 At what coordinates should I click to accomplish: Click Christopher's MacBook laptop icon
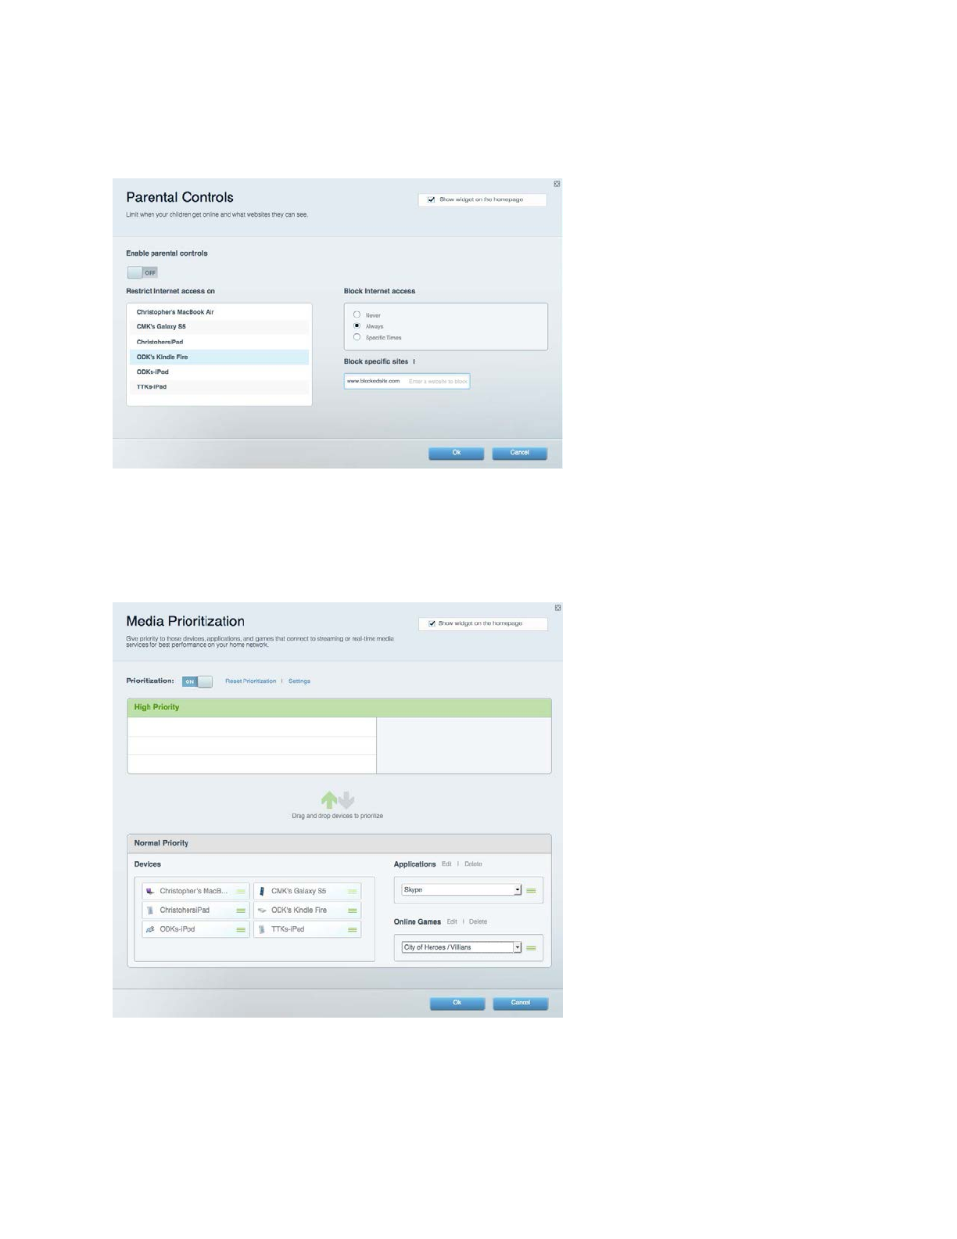point(150,892)
